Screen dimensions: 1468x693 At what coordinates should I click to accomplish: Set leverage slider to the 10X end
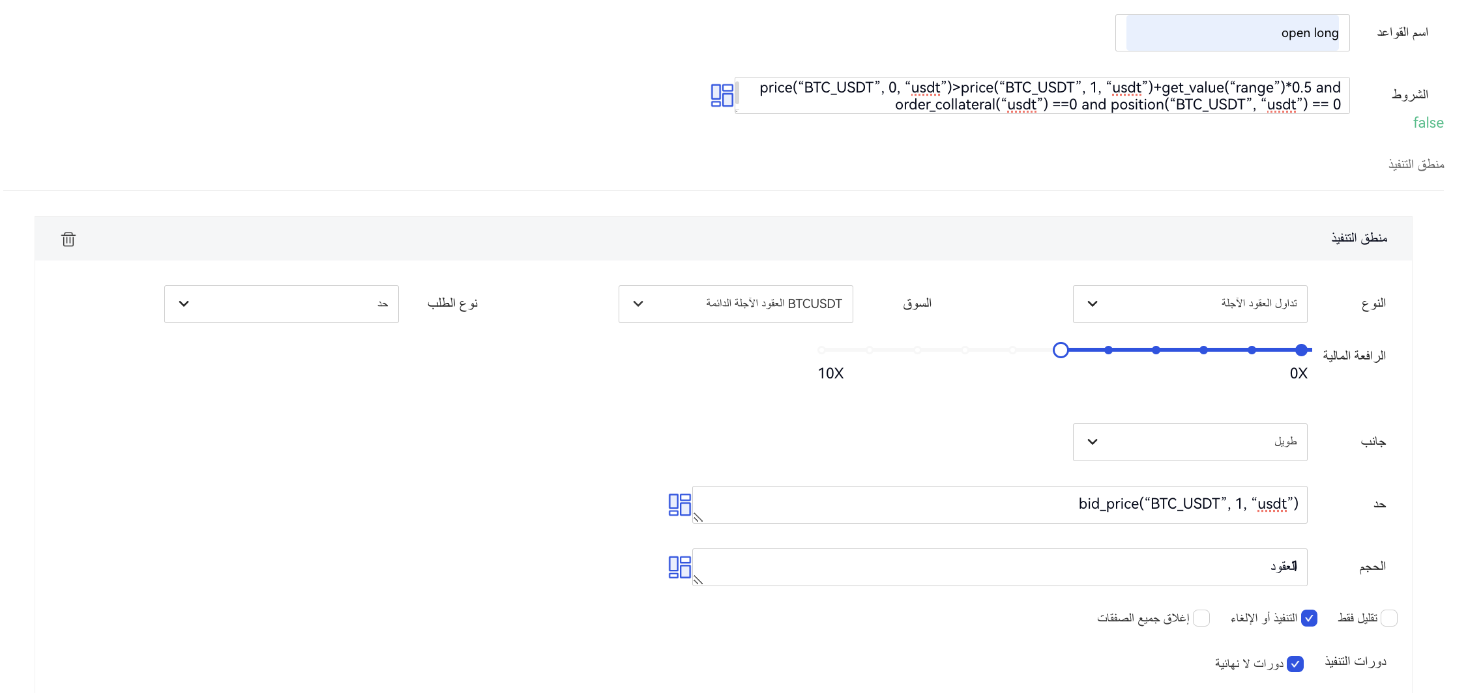[822, 350]
